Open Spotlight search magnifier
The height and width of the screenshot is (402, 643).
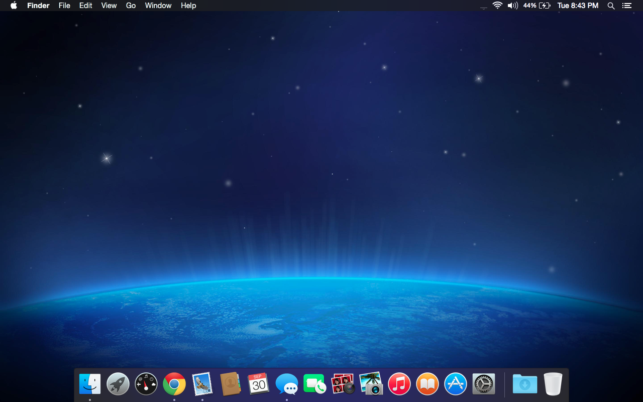611,6
